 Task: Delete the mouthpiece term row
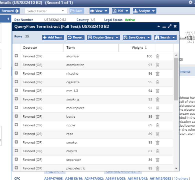[x=157, y=108]
